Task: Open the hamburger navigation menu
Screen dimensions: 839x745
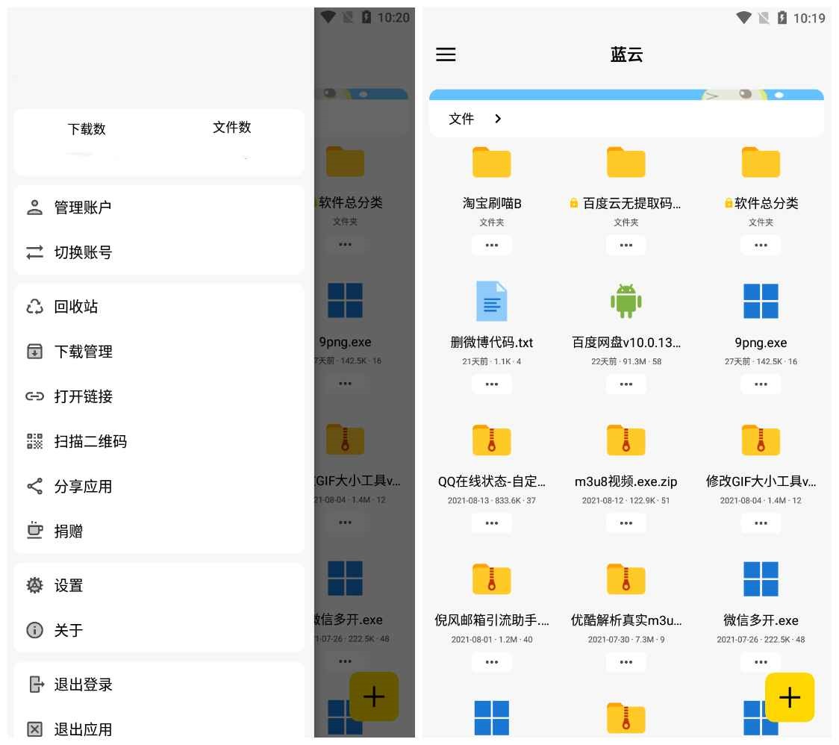Action: point(446,54)
